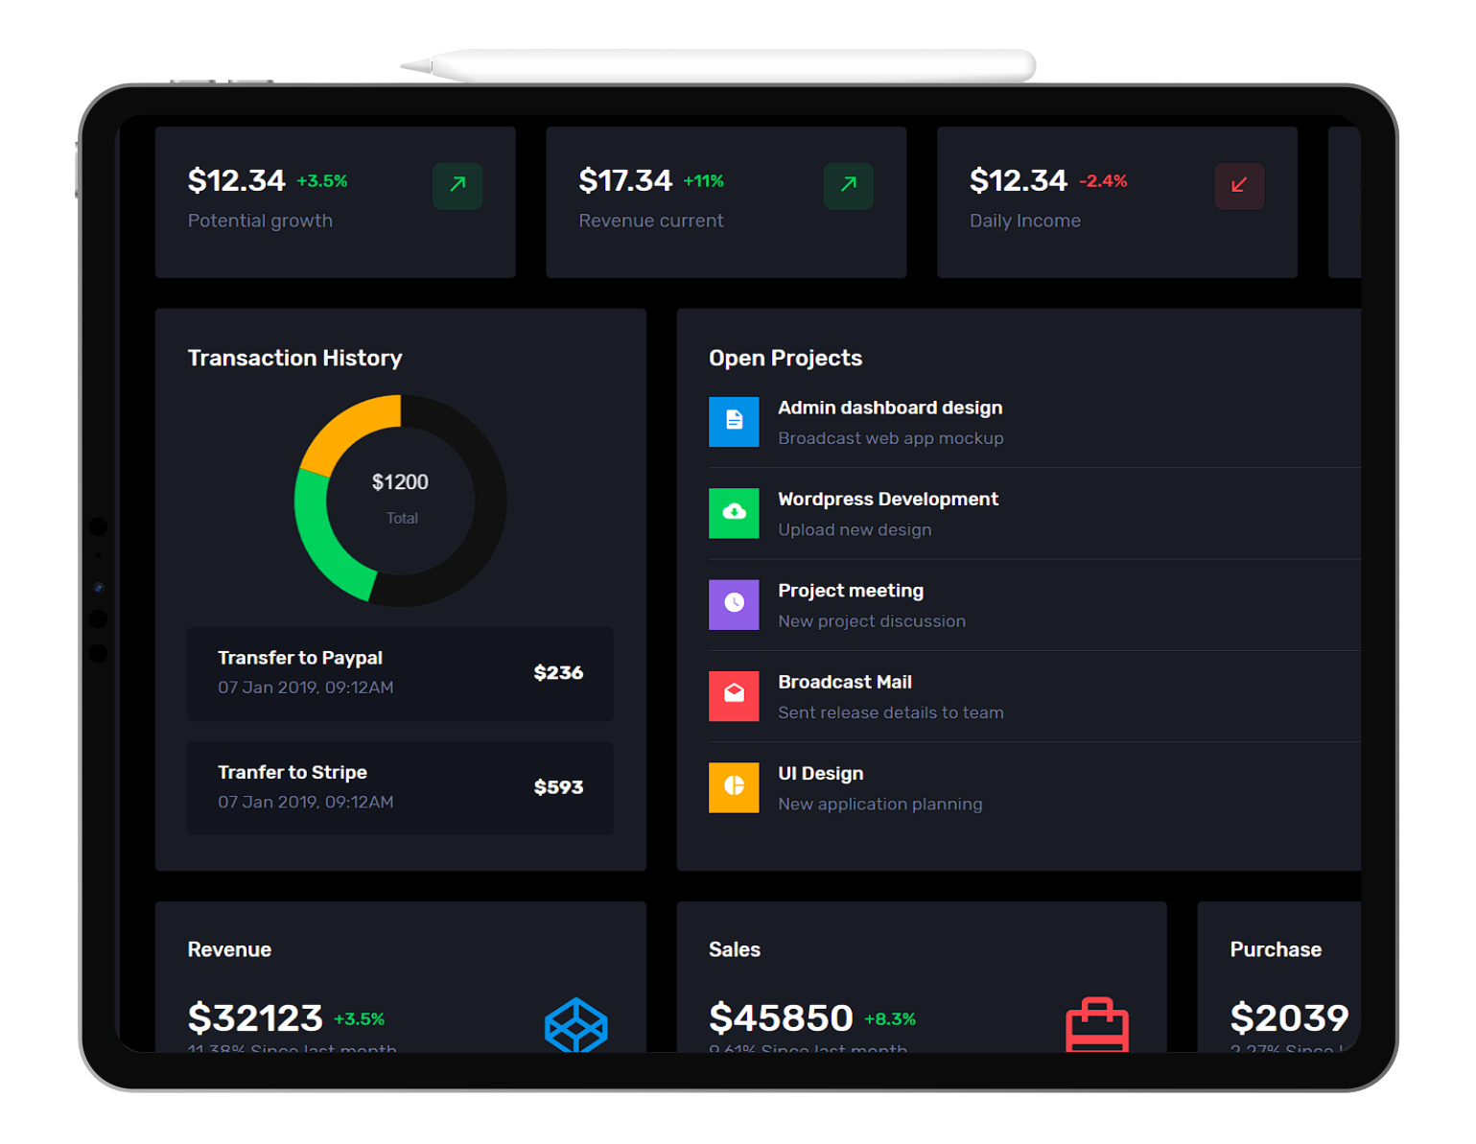Click the UI Design pie chart icon

[x=734, y=787]
